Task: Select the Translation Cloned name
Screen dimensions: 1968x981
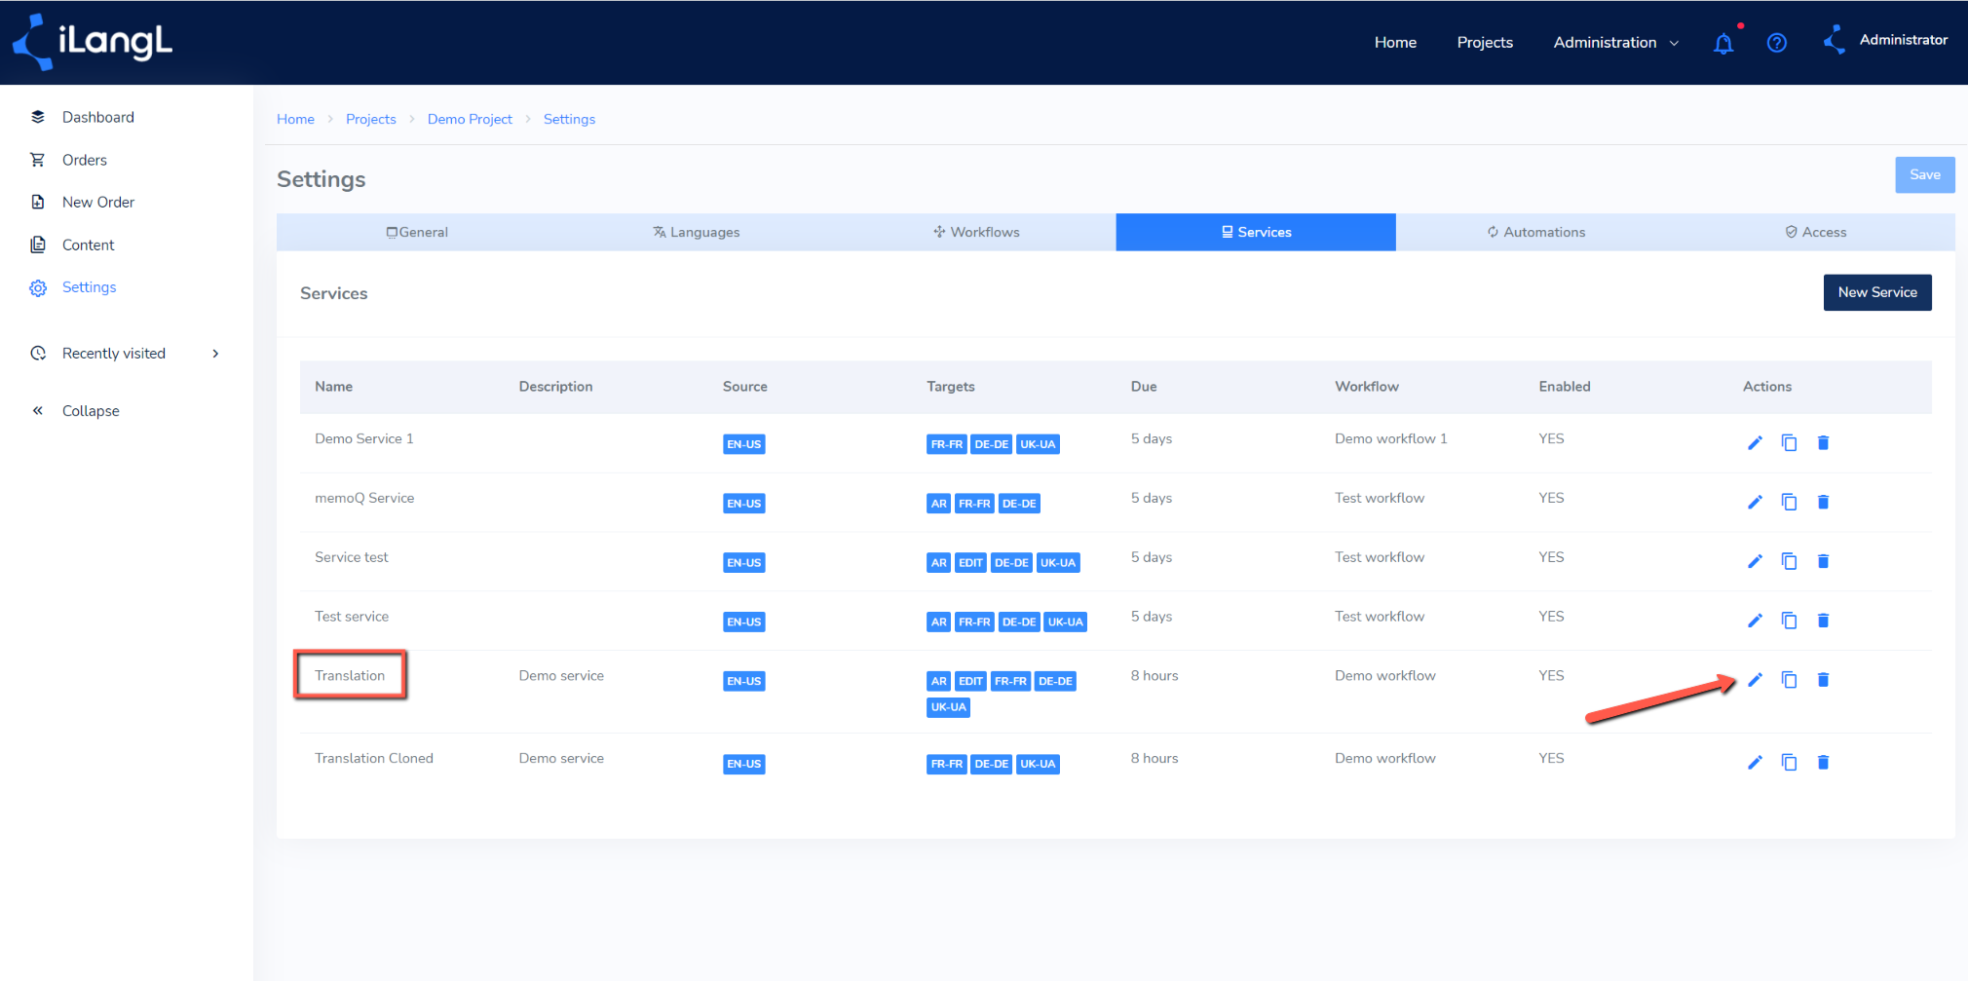Action: click(x=373, y=758)
